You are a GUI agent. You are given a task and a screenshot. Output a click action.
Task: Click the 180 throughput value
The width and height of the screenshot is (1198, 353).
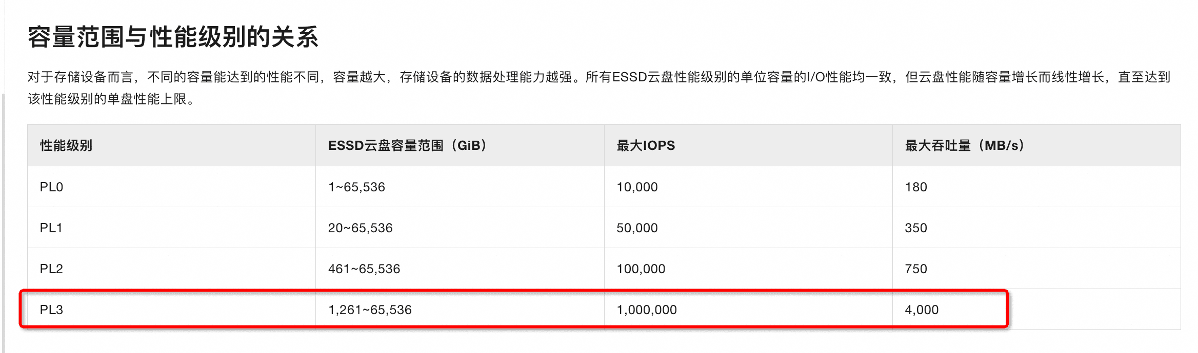coord(916,187)
